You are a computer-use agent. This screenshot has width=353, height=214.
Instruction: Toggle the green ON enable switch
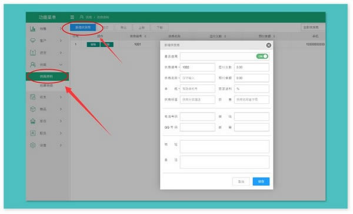point(262,56)
